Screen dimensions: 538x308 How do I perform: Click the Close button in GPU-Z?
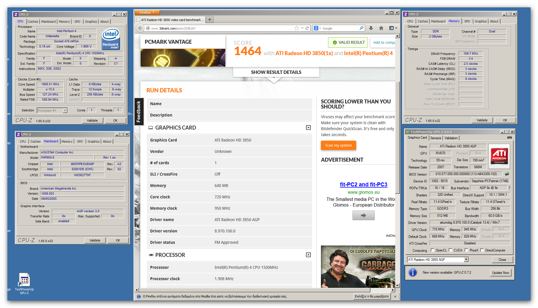[502, 260]
